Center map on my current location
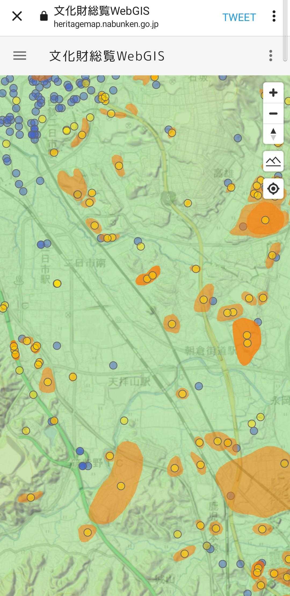Viewport: 290px width, 596px height. click(x=273, y=189)
